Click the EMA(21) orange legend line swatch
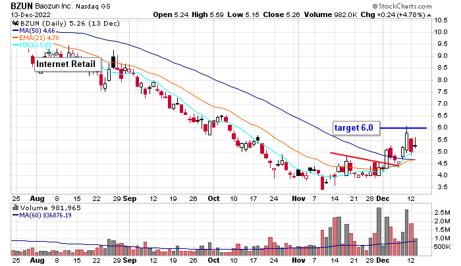This screenshot has height=266, width=461. click(x=15, y=38)
